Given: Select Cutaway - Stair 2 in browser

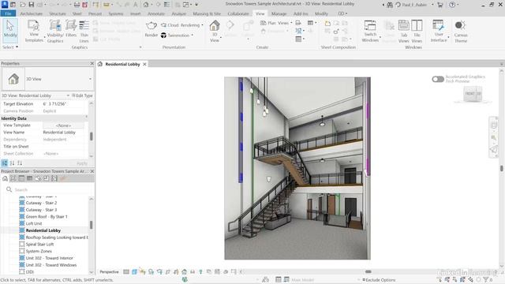Looking at the screenshot, I should click(41, 203).
